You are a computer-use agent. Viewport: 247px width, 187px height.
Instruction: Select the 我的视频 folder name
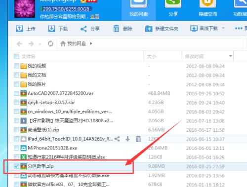(x=37, y=66)
